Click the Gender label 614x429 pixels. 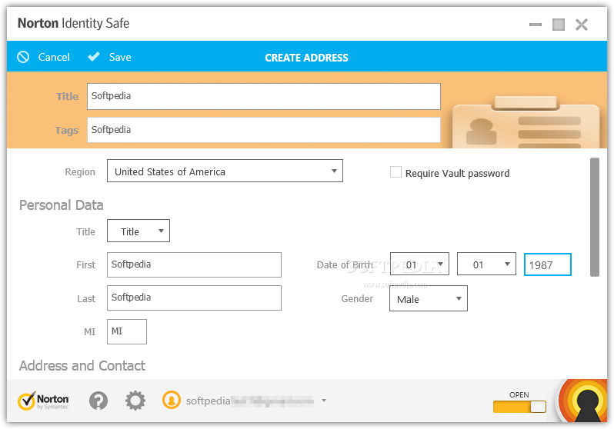(x=357, y=298)
